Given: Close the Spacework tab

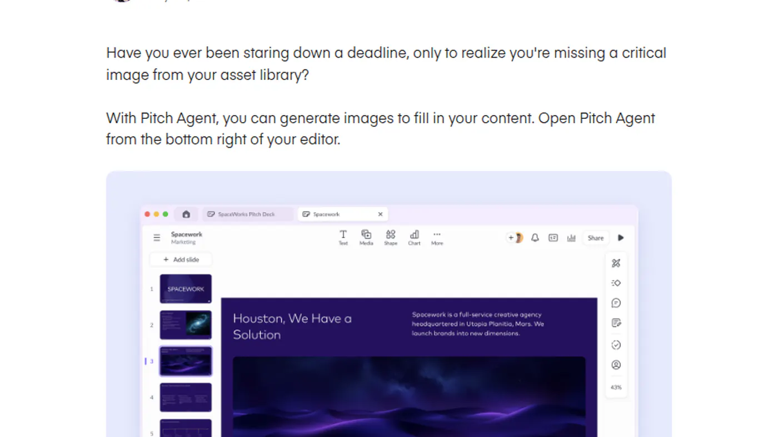Looking at the screenshot, I should [x=381, y=214].
